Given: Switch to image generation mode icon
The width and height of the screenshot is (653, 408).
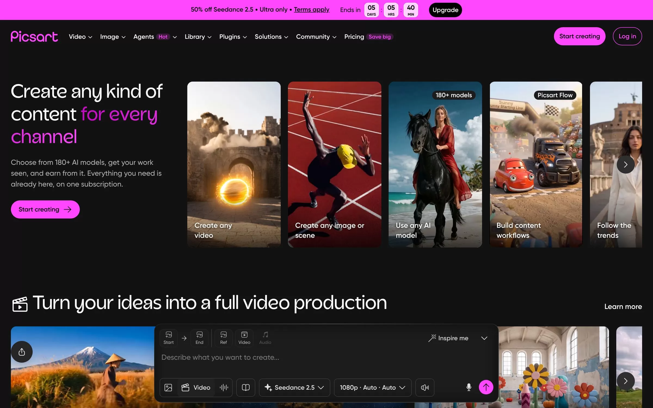Looking at the screenshot, I should pyautogui.click(x=168, y=387).
